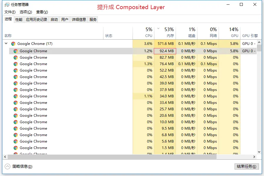Click Chrome icon in the 25.7 MB row
The height and width of the screenshot is (176, 264).
(x=16, y=109)
